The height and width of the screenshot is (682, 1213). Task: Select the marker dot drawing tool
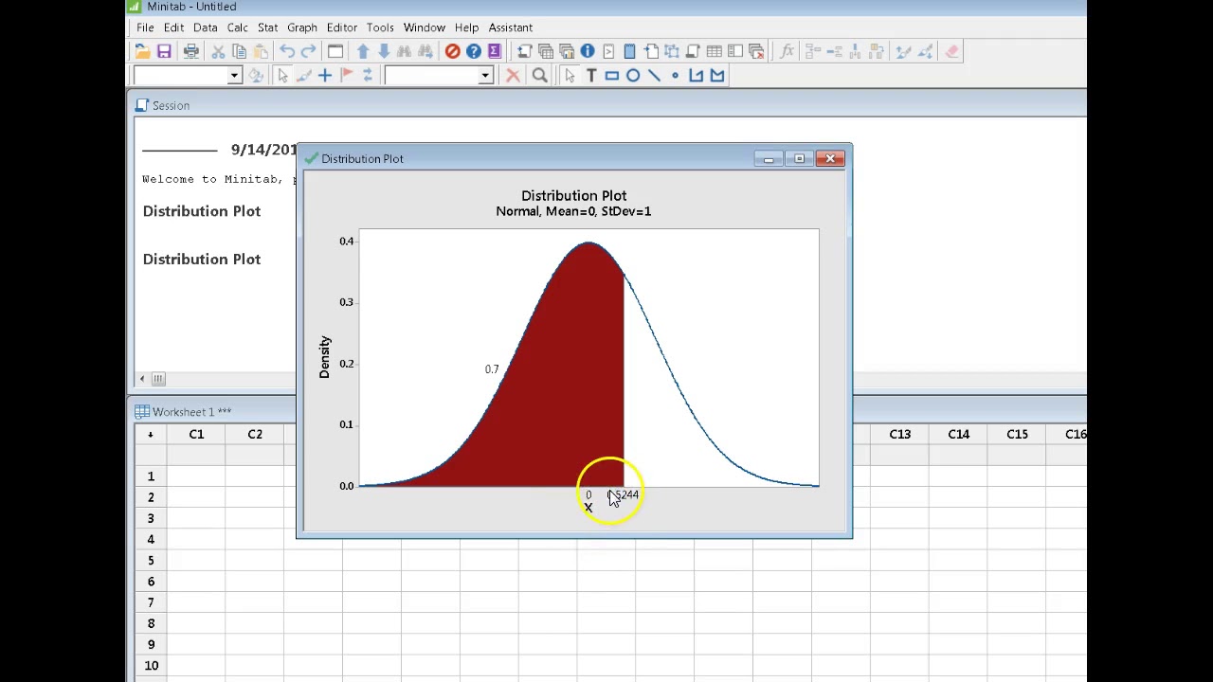(675, 76)
